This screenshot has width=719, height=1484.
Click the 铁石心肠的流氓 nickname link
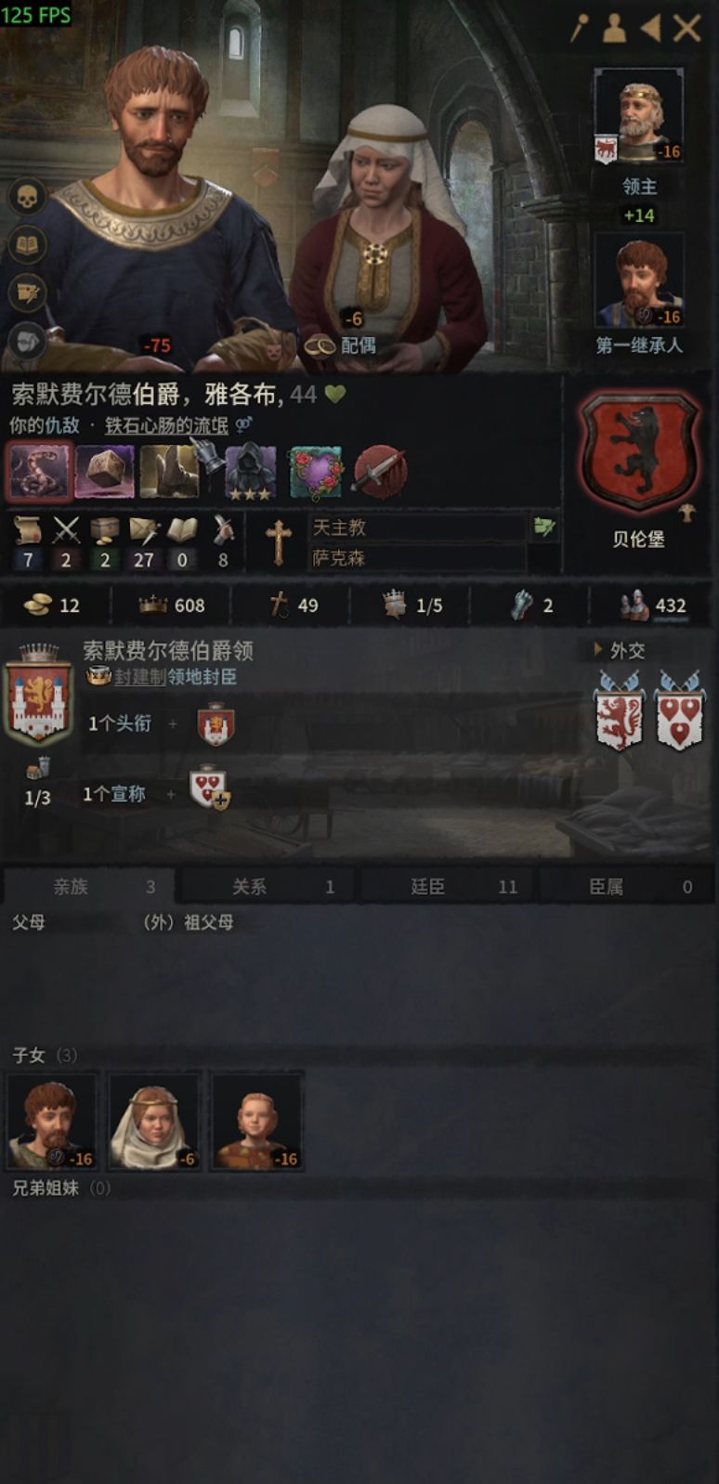tap(166, 425)
